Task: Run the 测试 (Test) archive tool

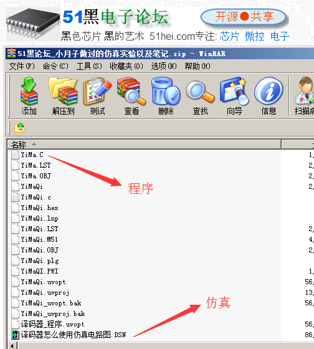Action: pyautogui.click(x=97, y=96)
